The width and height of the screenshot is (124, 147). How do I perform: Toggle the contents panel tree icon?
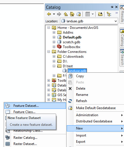coord(109,14)
